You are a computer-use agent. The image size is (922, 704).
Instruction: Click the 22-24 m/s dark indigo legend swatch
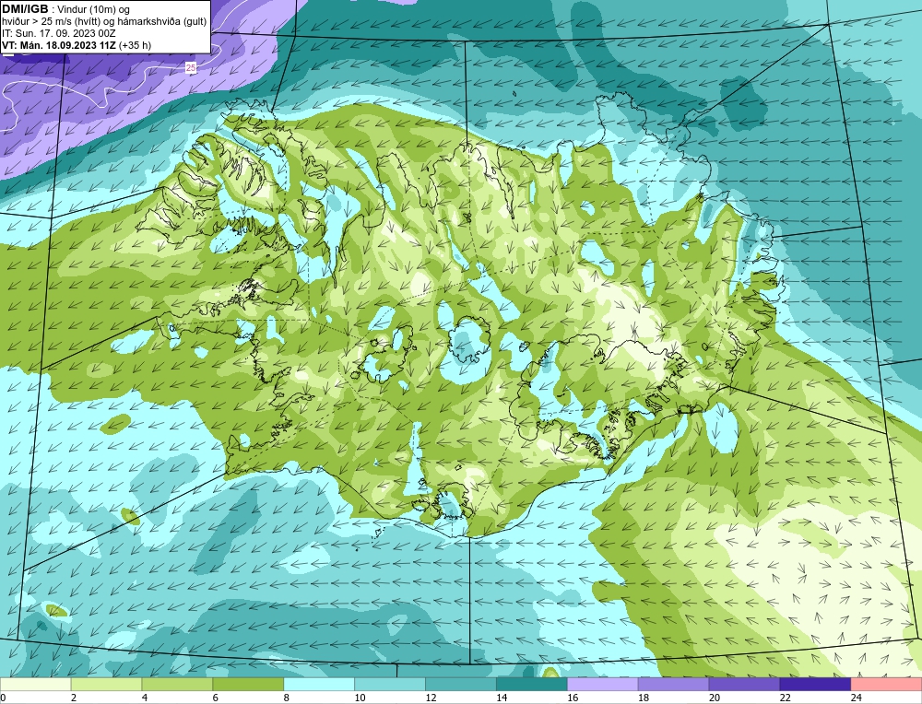pos(816,685)
